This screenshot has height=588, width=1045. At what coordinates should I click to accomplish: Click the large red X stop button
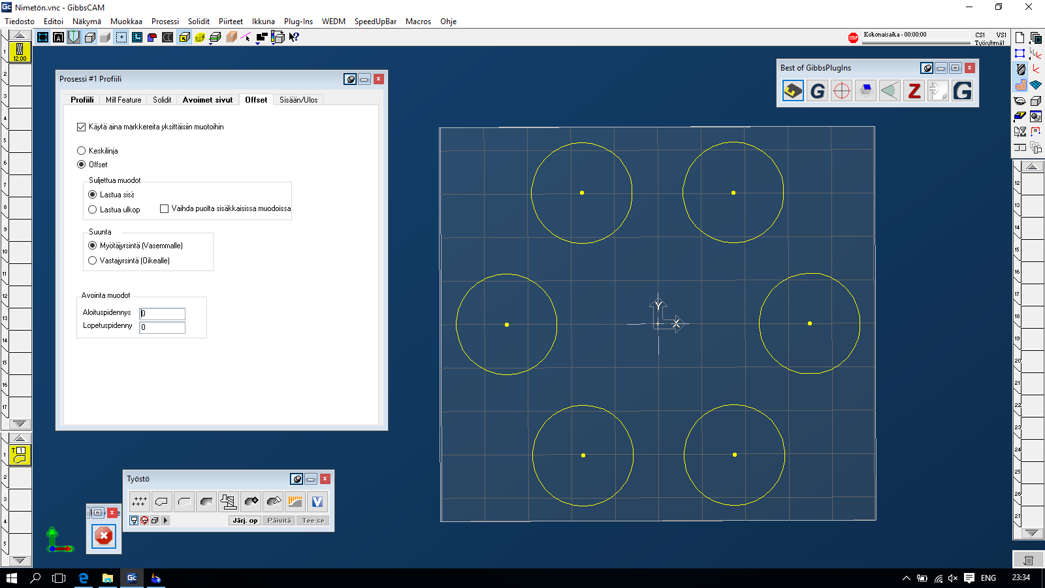pyautogui.click(x=104, y=536)
